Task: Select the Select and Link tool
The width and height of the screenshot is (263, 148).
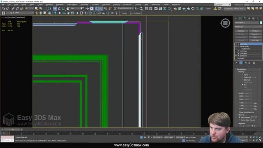Action: coord(13,9)
